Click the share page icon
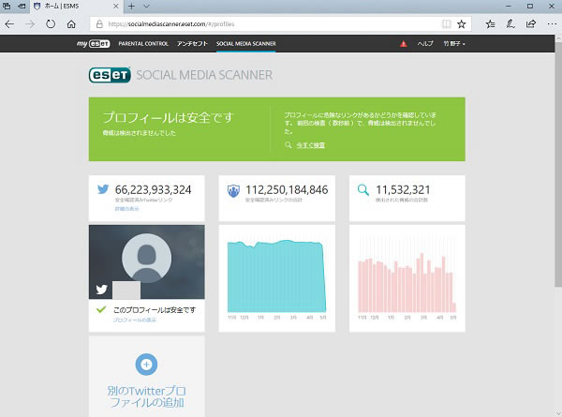The width and height of the screenshot is (562, 417). click(531, 24)
